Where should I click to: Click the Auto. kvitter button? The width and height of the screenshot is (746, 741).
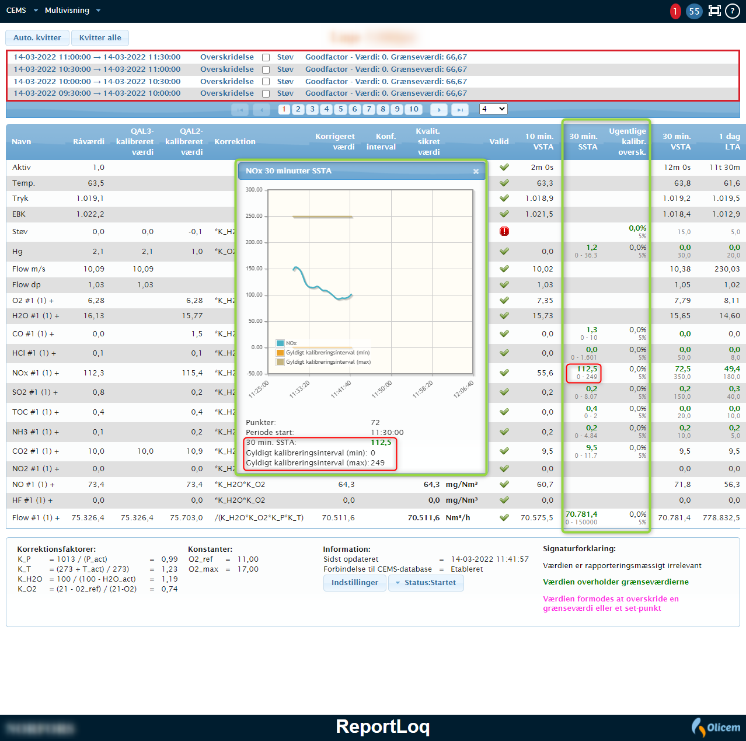[x=37, y=38]
